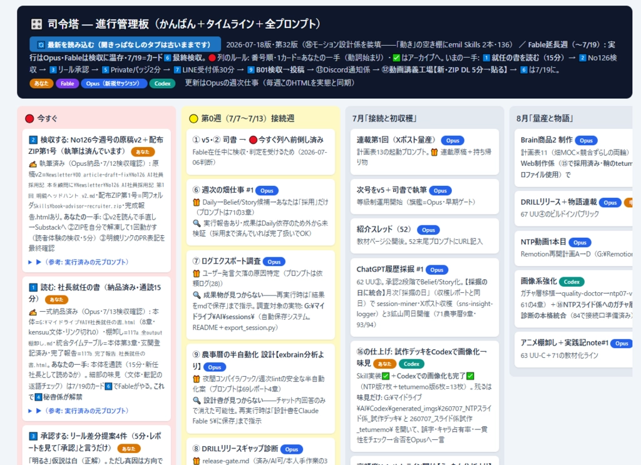641x465 pixels.
Task: Click gift icon beside 夜間コンパイラ text
Action: point(196,379)
